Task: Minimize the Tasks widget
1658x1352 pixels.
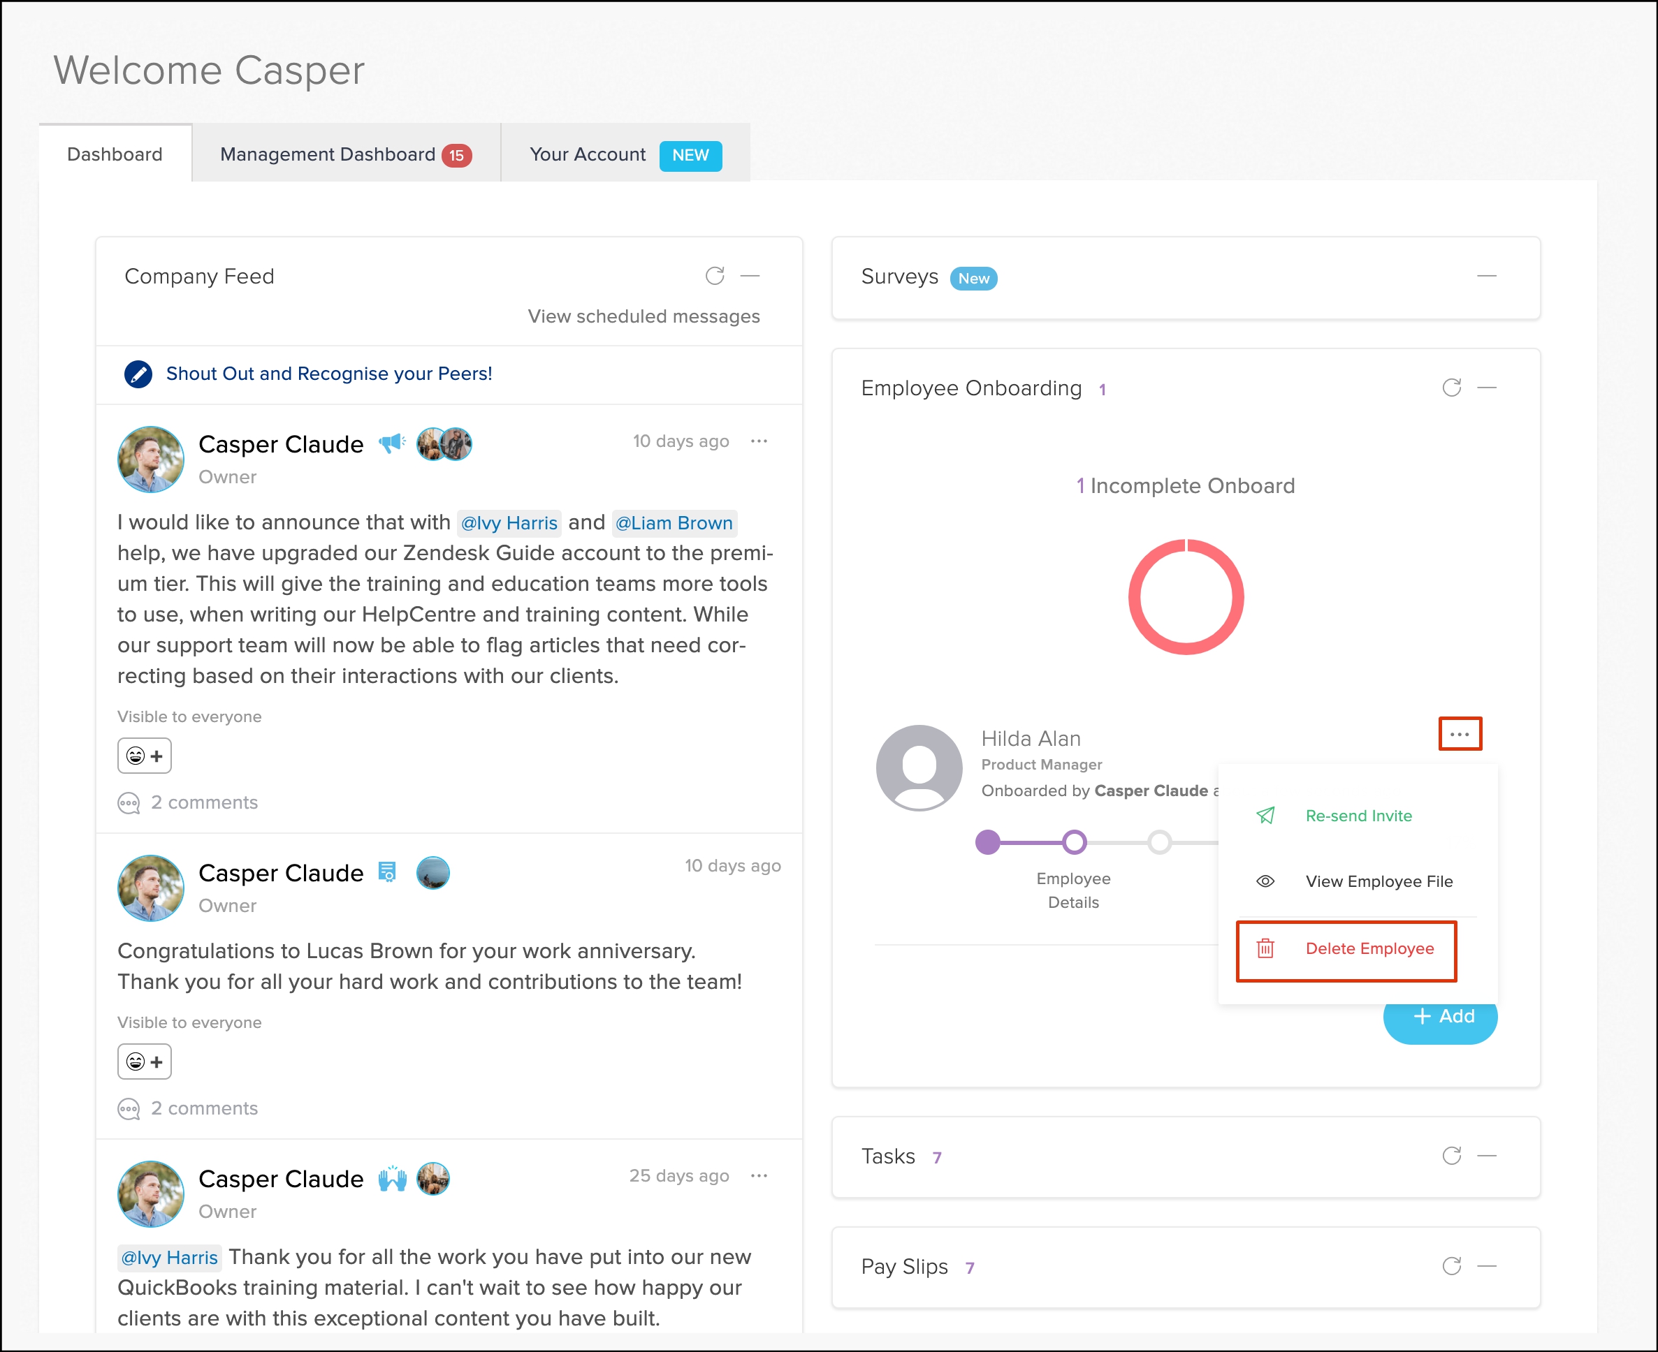Action: [x=1487, y=1156]
